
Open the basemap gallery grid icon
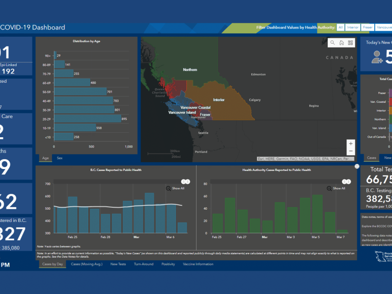coord(350,43)
